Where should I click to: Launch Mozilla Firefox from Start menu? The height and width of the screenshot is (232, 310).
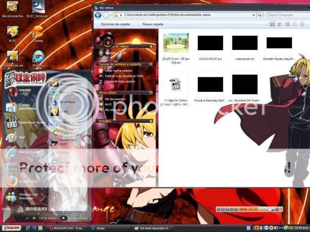tap(21, 181)
